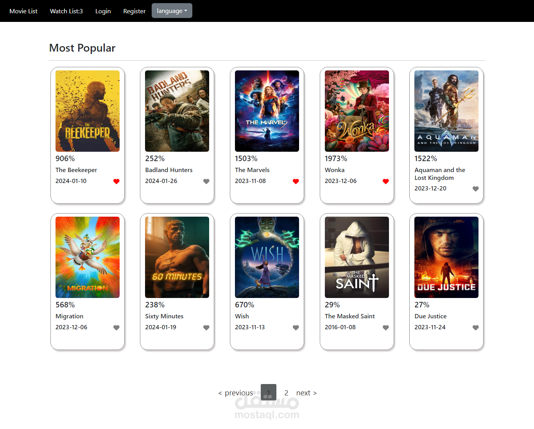This screenshot has height=429, width=534.
Task: Open the Migration movie poster
Action: tap(88, 257)
